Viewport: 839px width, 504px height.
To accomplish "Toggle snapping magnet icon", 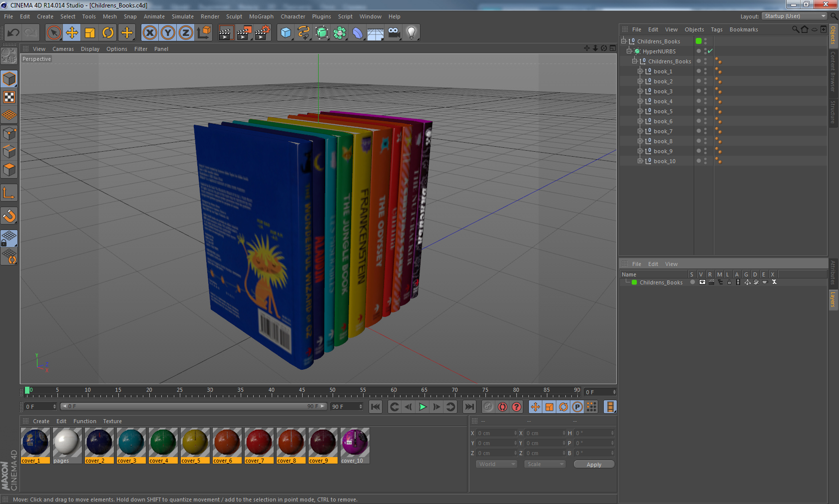I will [x=9, y=216].
